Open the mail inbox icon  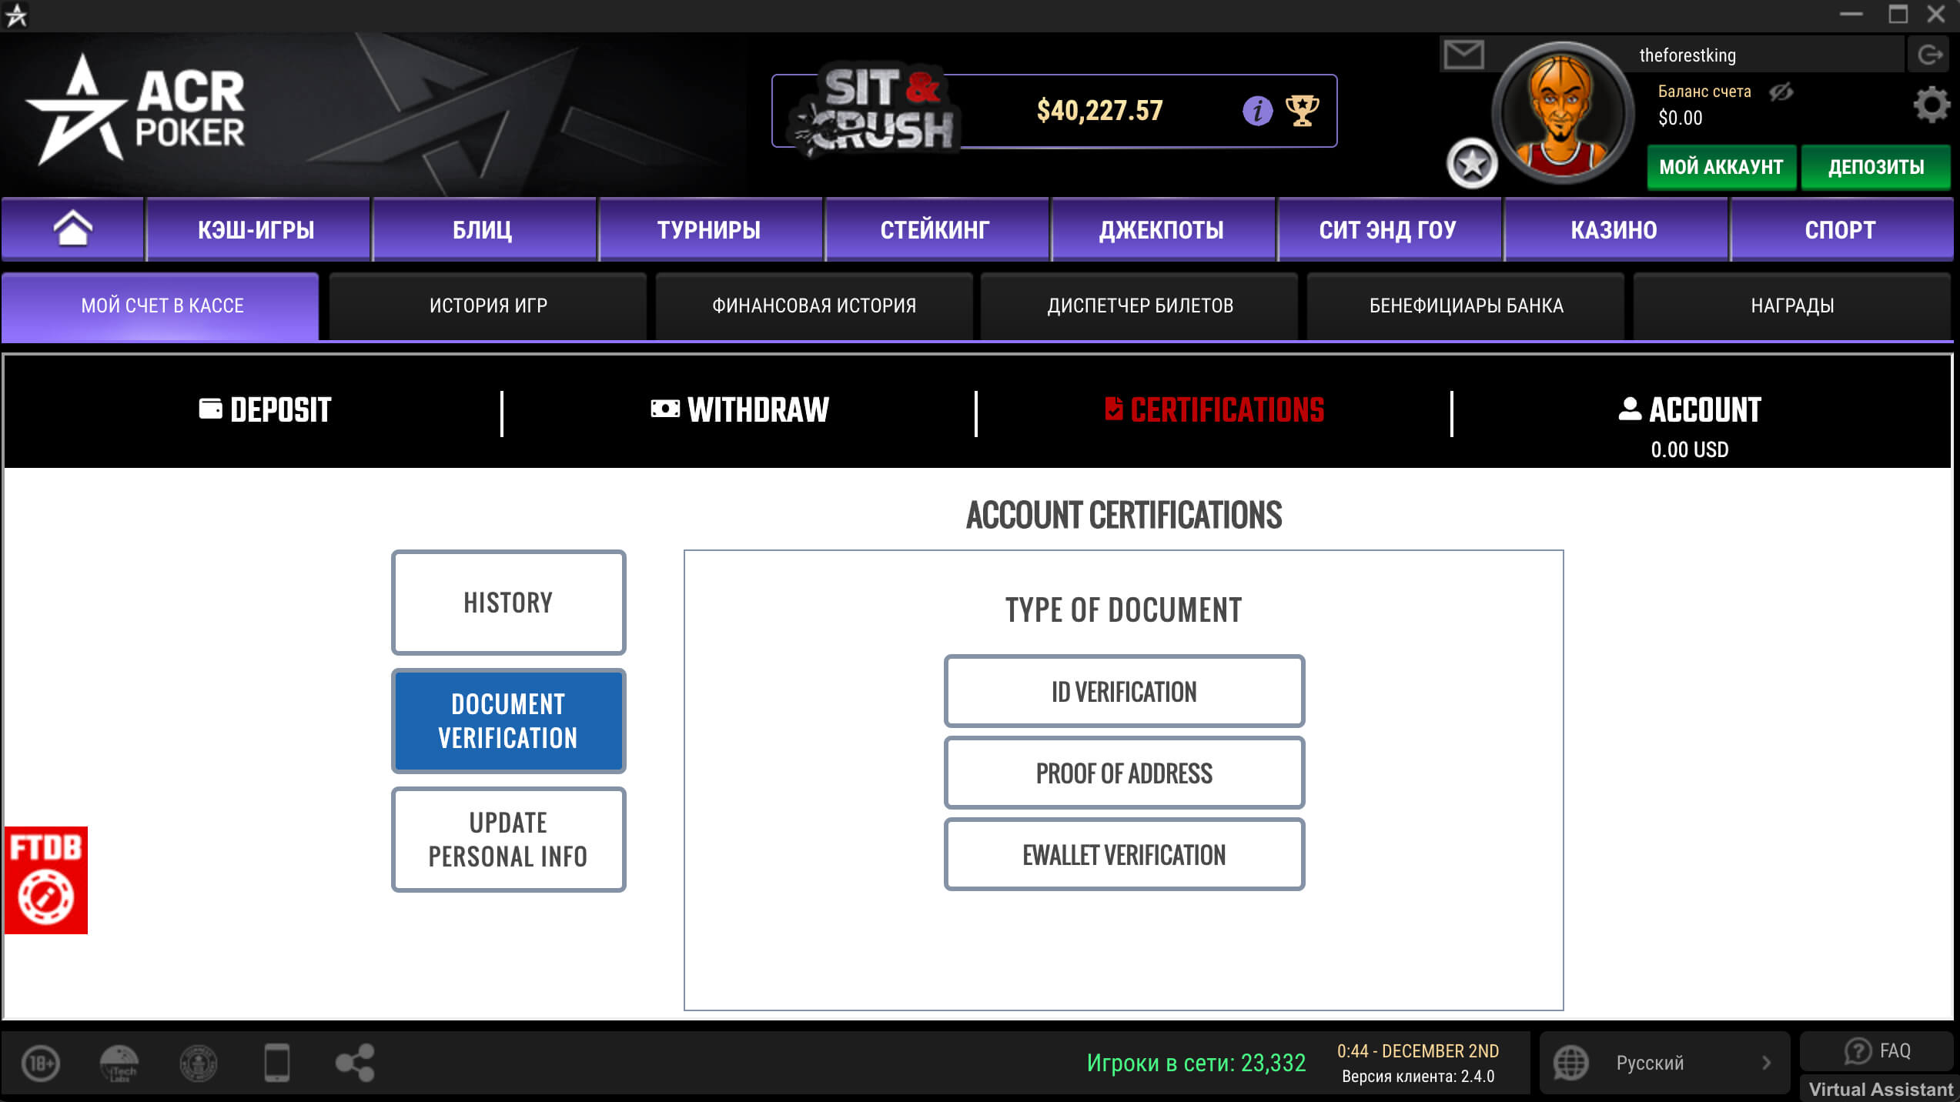[x=1465, y=54]
